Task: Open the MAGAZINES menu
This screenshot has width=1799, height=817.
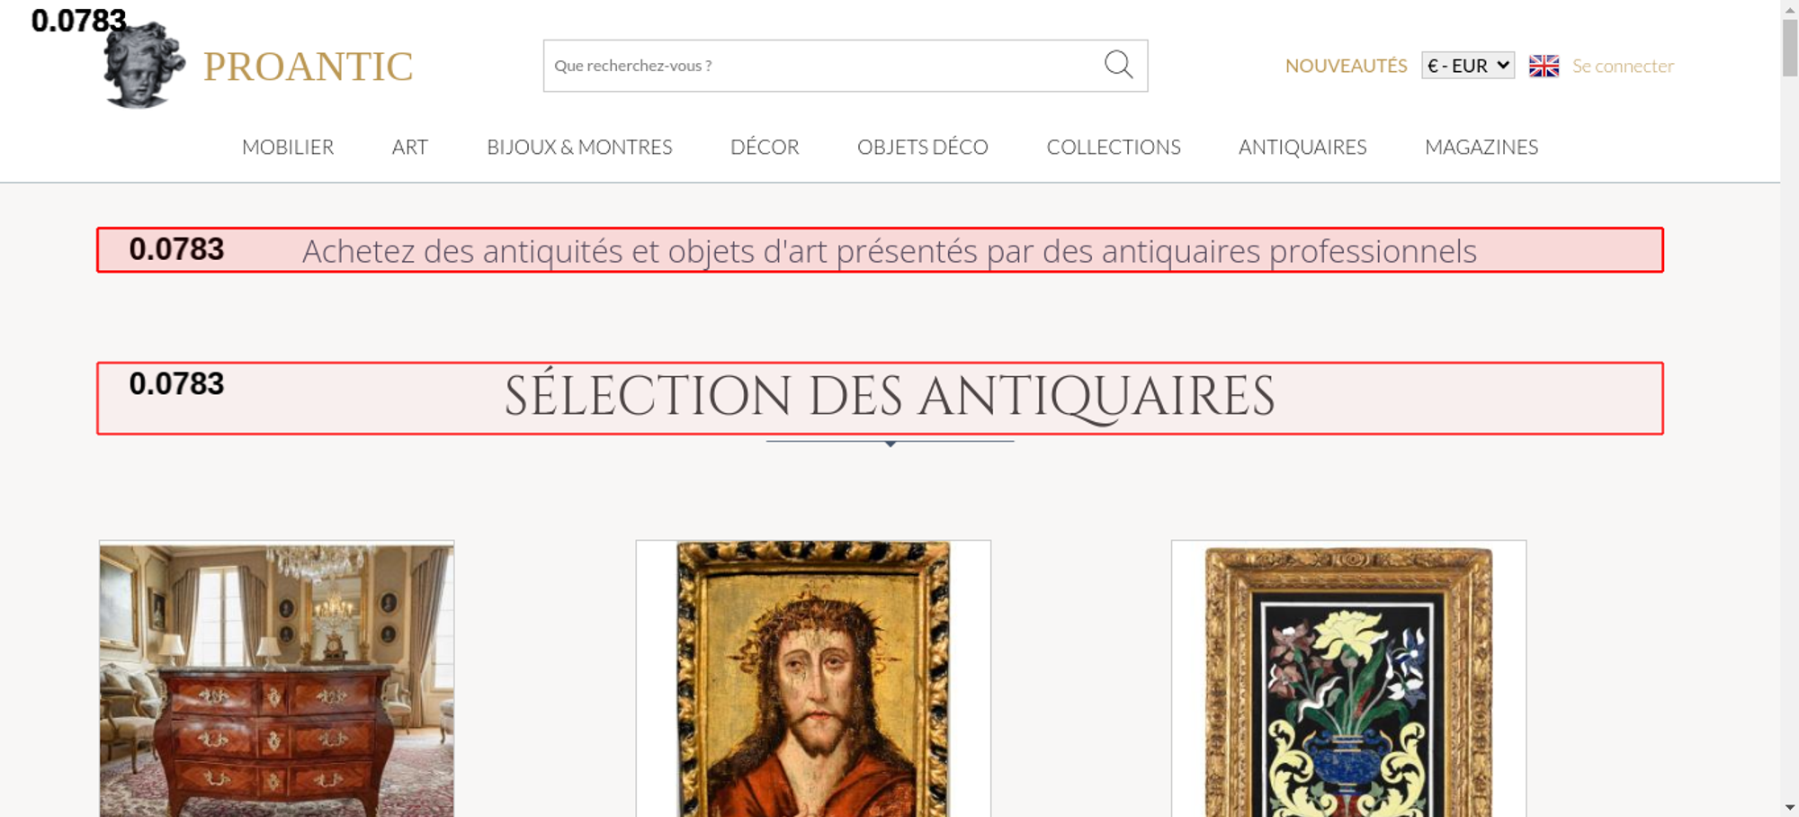Action: tap(1481, 147)
